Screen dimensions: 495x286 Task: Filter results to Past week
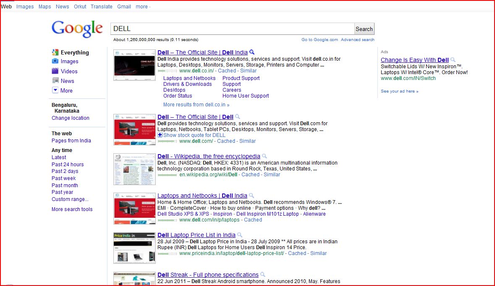(64, 178)
